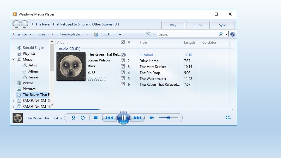Stop playback with the stop button
This screenshot has width=281, height=158.
point(96,118)
